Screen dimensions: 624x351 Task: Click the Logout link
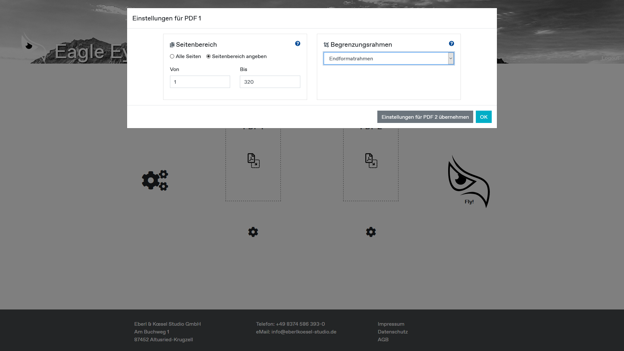pos(610,58)
